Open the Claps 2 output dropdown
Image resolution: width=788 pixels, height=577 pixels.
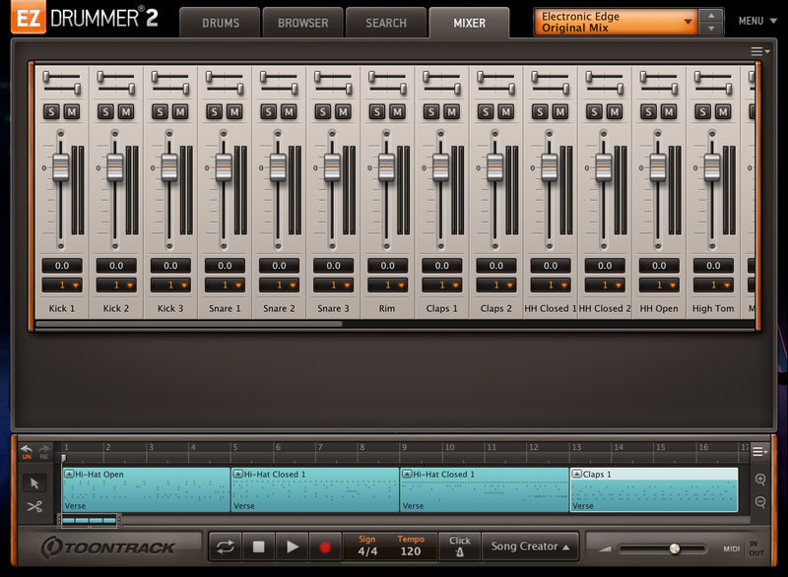tap(496, 286)
